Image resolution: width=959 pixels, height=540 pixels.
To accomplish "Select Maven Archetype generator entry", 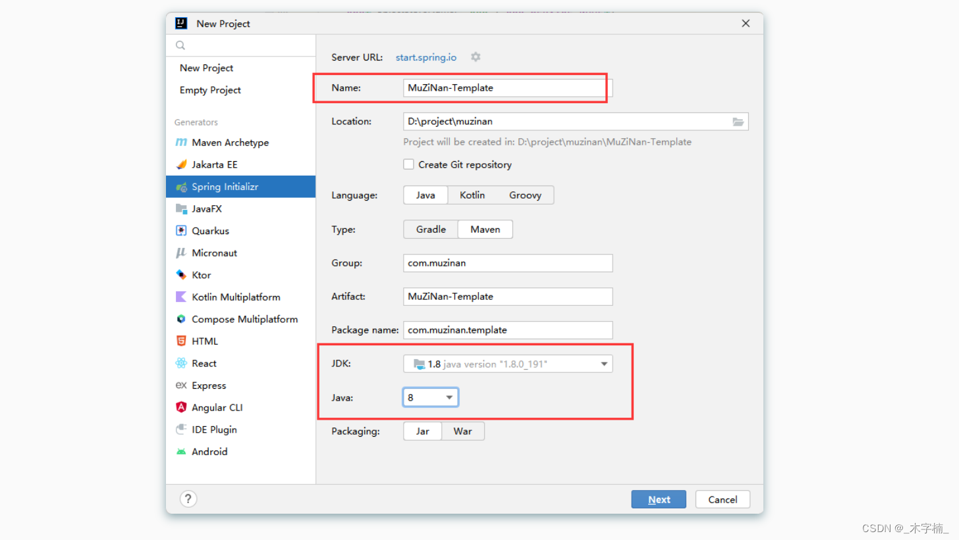I will (240, 143).
